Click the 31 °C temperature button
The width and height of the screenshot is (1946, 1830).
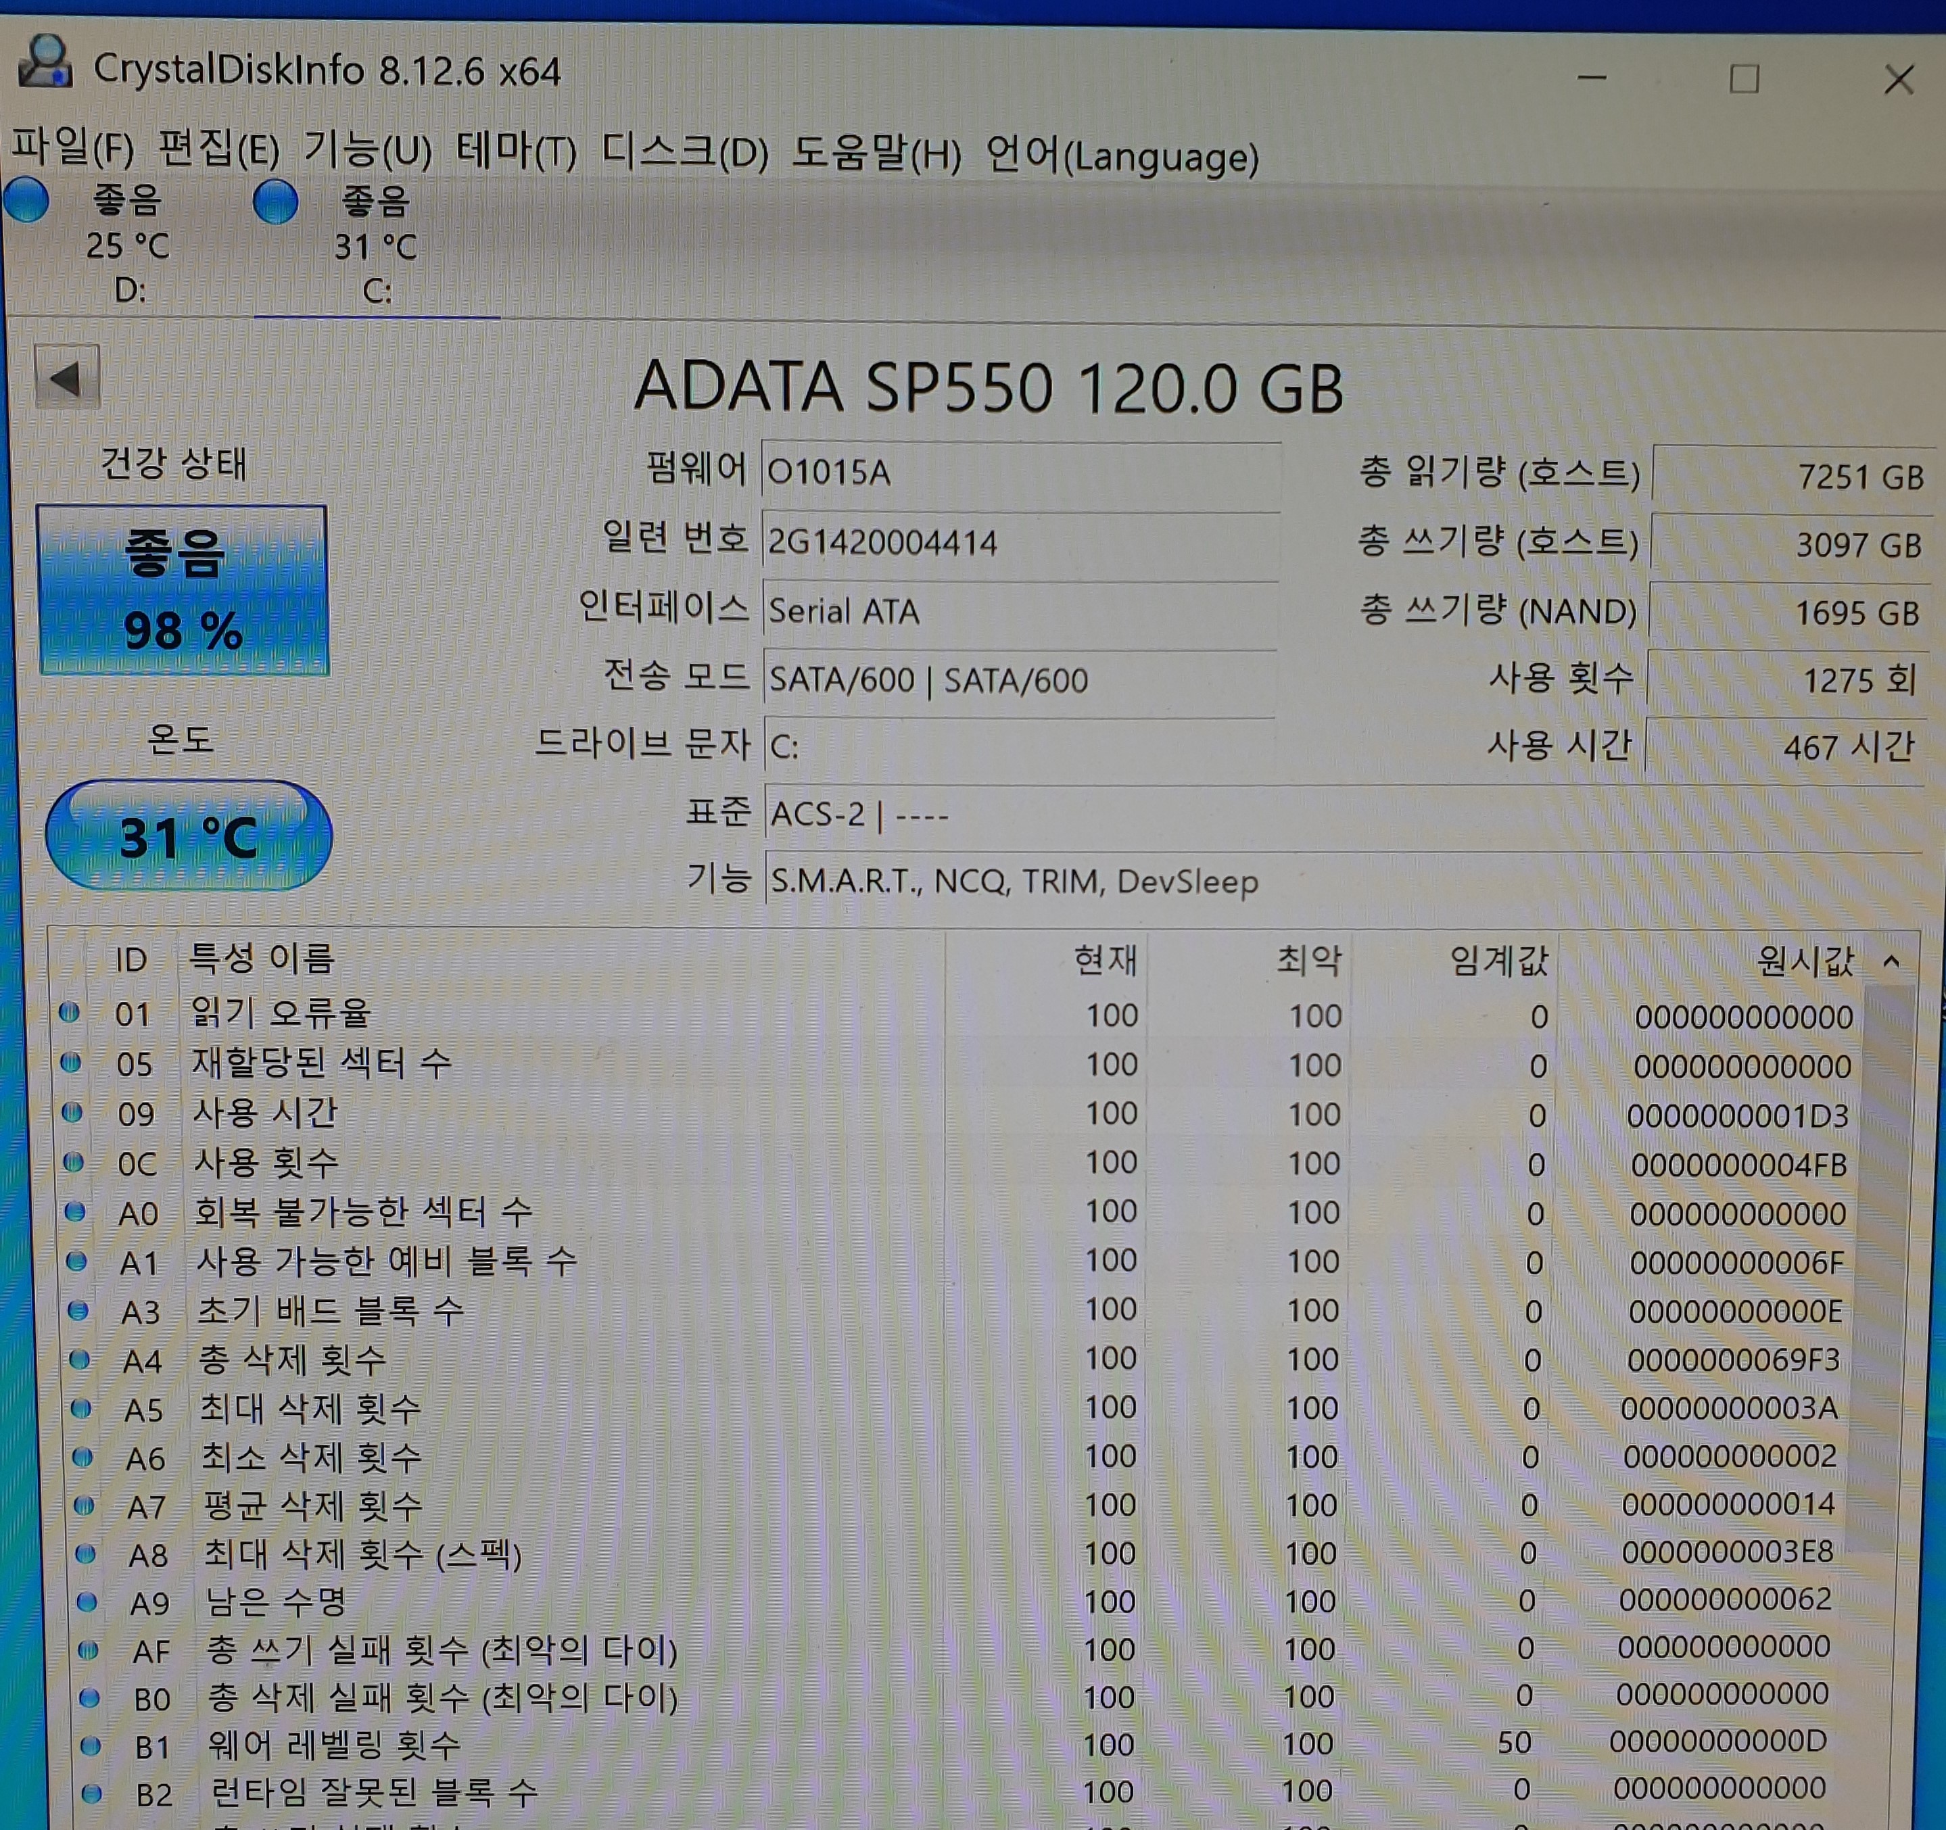tap(189, 836)
